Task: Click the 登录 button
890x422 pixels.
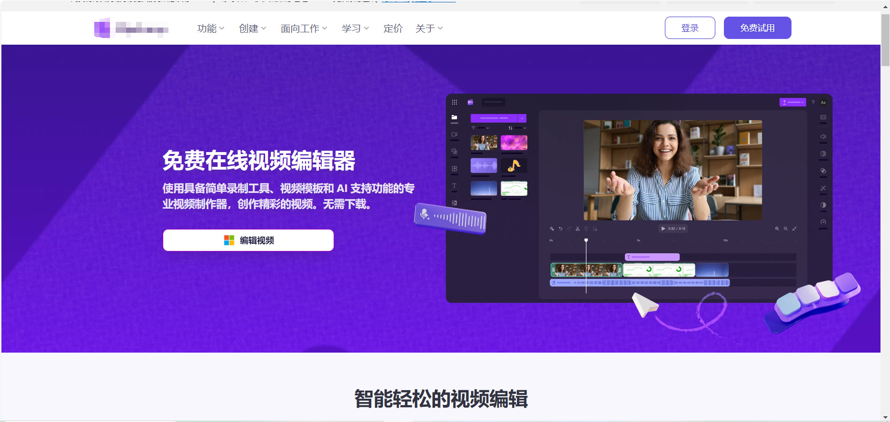Action: coord(690,28)
